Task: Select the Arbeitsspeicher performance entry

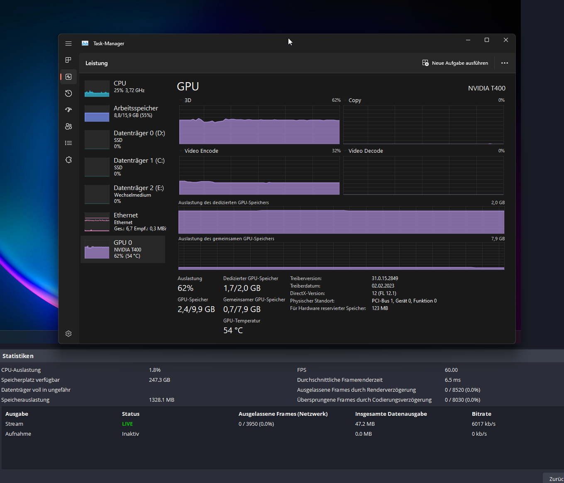Action: pos(123,113)
